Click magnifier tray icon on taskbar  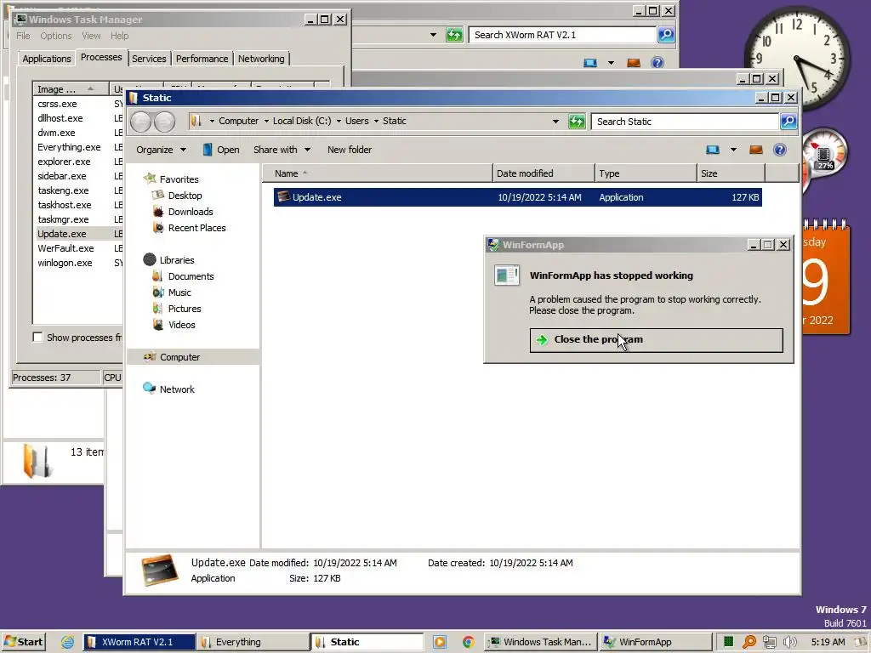[x=749, y=642]
